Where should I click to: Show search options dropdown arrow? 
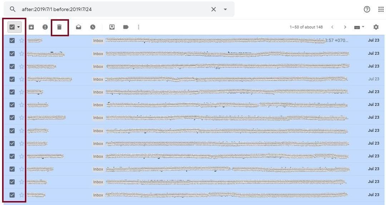pos(225,9)
